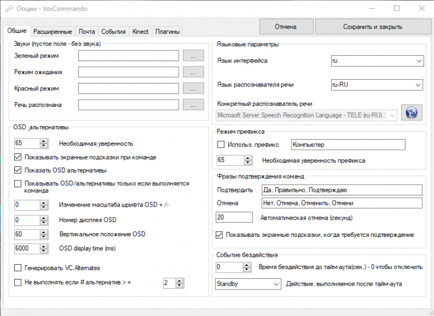Image resolution: width=434 pixels, height=316 pixels.
Task: Browse for the Режим ожидания sound file
Action: [x=193, y=72]
